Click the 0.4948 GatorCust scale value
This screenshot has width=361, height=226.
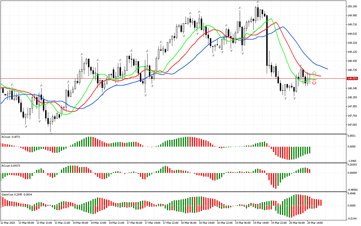(x=352, y=194)
